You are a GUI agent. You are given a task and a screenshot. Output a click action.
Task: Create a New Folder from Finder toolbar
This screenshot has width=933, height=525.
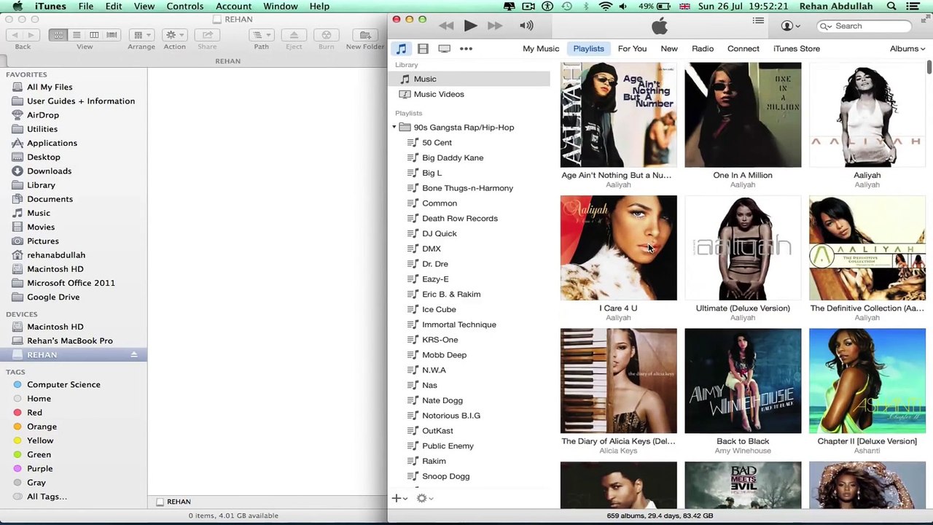pos(365,34)
